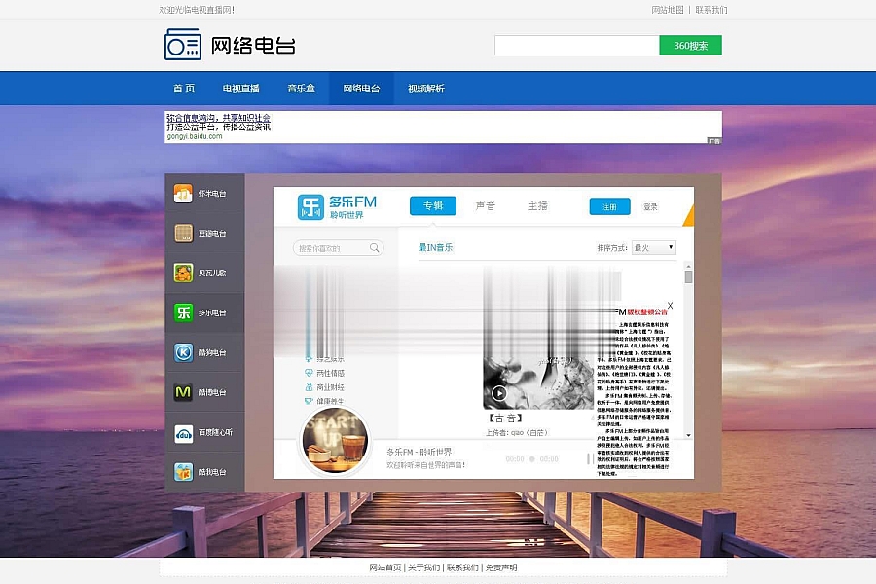The image size is (876, 584).
Task: Open the 贝瓦儿歌 bear icon
Action: pyautogui.click(x=183, y=273)
